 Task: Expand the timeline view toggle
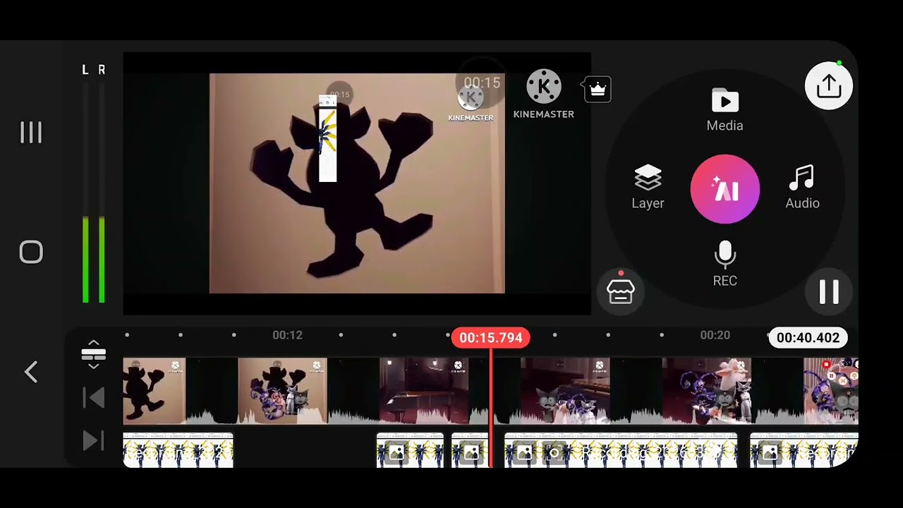[93, 353]
